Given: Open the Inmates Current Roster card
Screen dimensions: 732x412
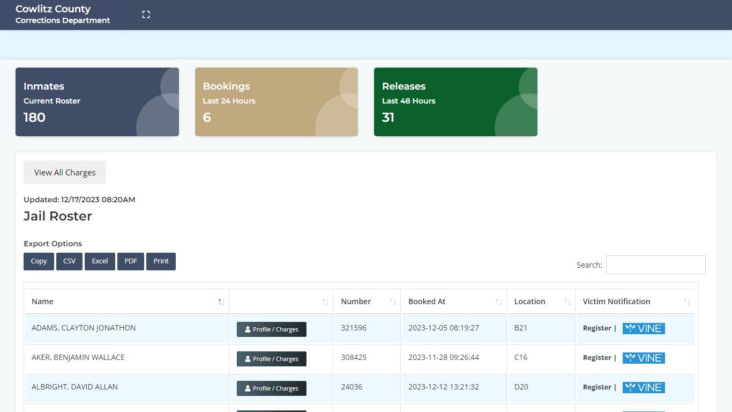Looking at the screenshot, I should click(97, 102).
